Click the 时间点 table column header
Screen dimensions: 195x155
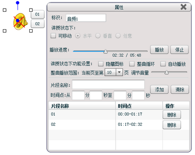pos(139,106)
